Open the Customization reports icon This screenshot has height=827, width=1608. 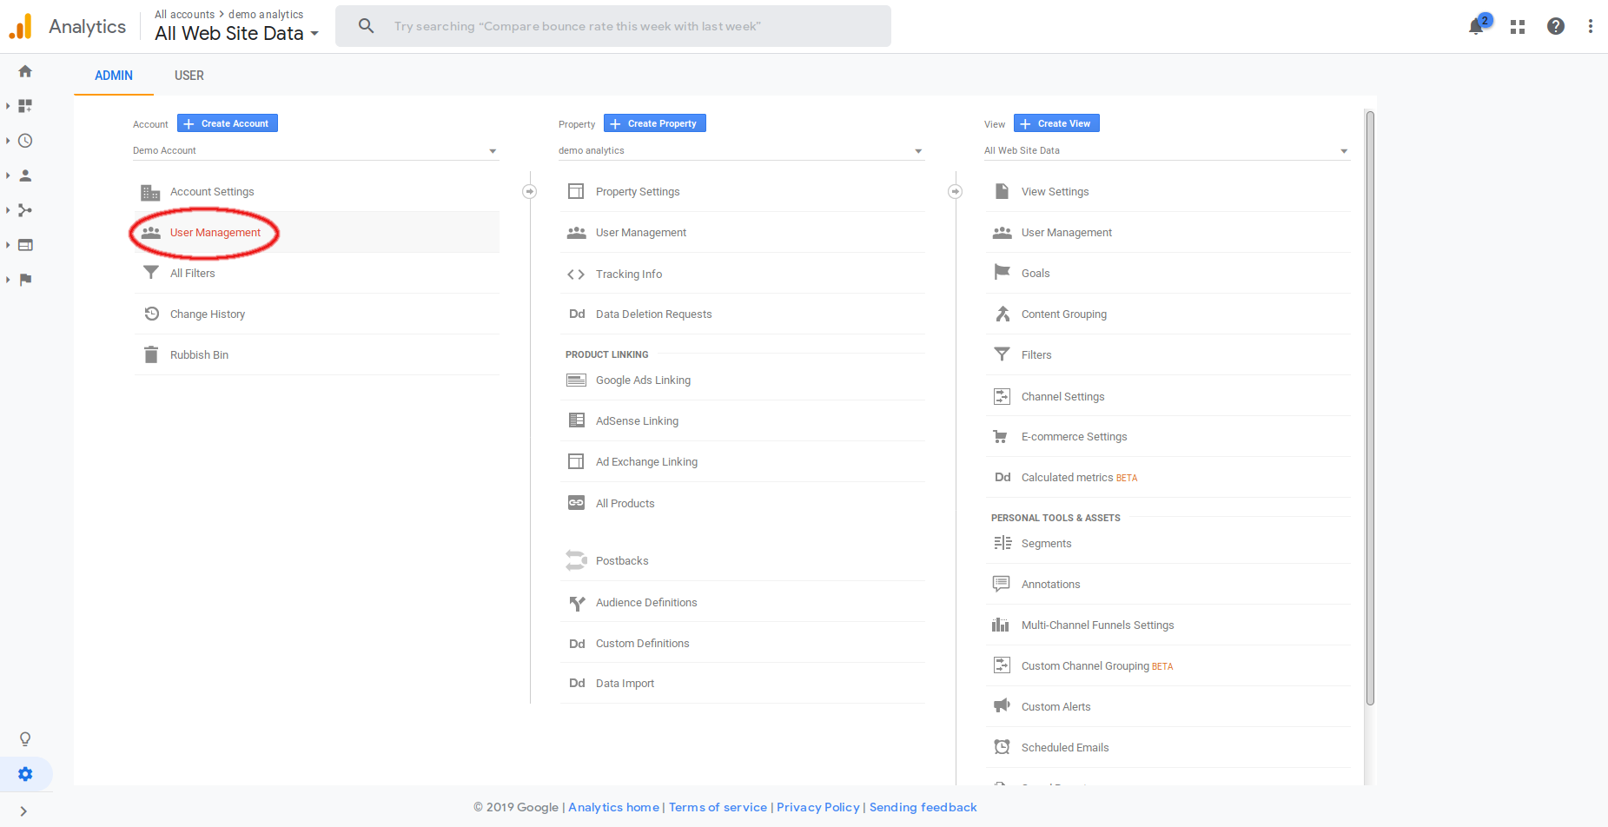[25, 105]
